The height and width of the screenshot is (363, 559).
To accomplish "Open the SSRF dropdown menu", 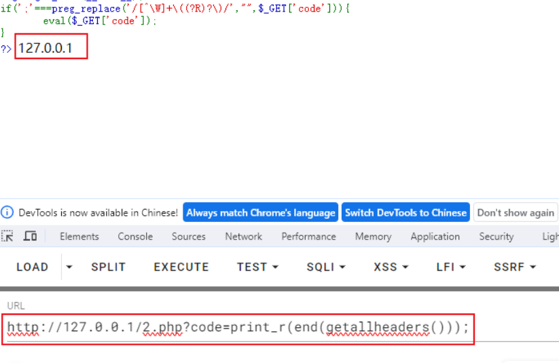I will (x=515, y=267).
